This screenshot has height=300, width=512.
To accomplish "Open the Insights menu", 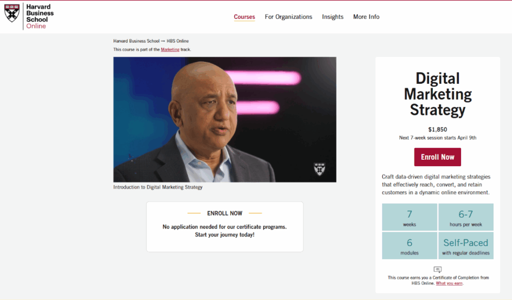I will pos(332,16).
